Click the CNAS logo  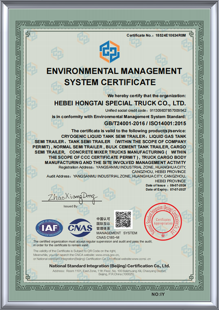80,228
